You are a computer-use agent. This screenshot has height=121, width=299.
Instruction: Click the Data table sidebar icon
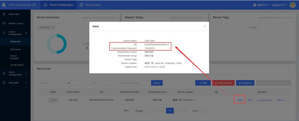pos(4,83)
